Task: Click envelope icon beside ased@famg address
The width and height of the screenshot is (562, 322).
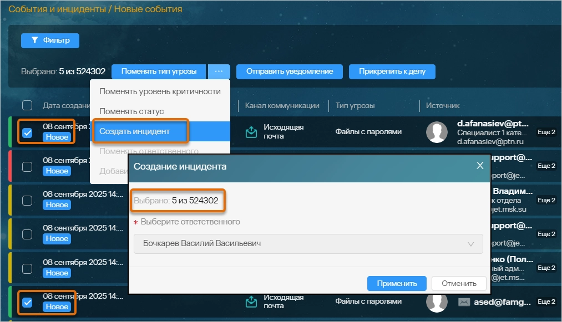Action: click(464, 302)
